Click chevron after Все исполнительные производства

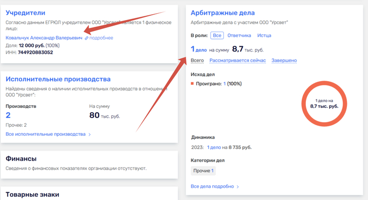(89, 135)
